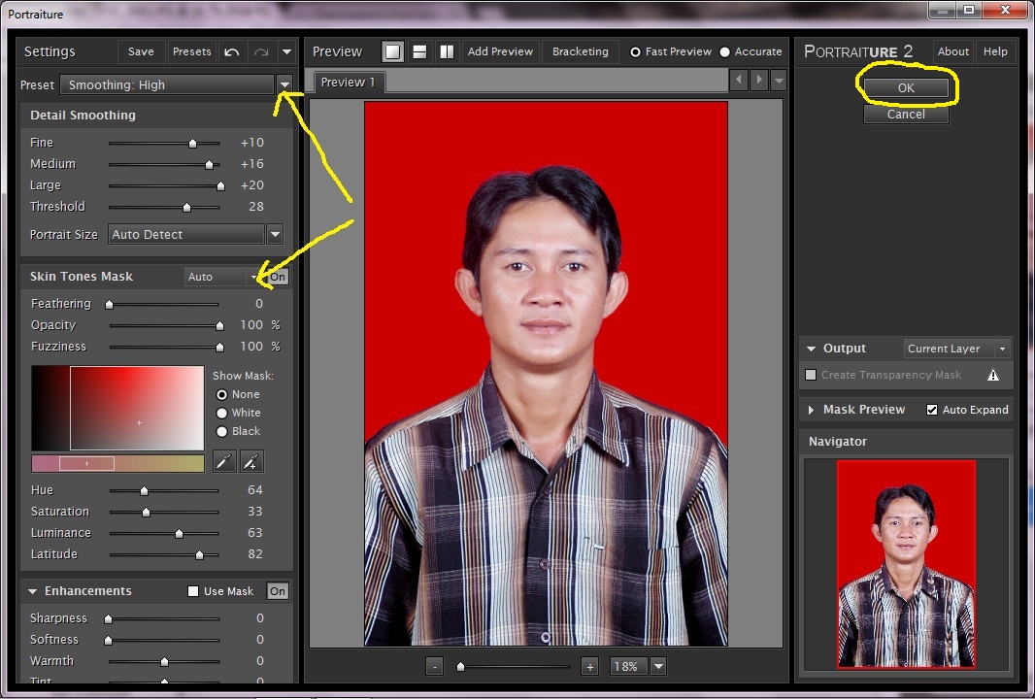Set Show Mask to Black

(x=221, y=432)
